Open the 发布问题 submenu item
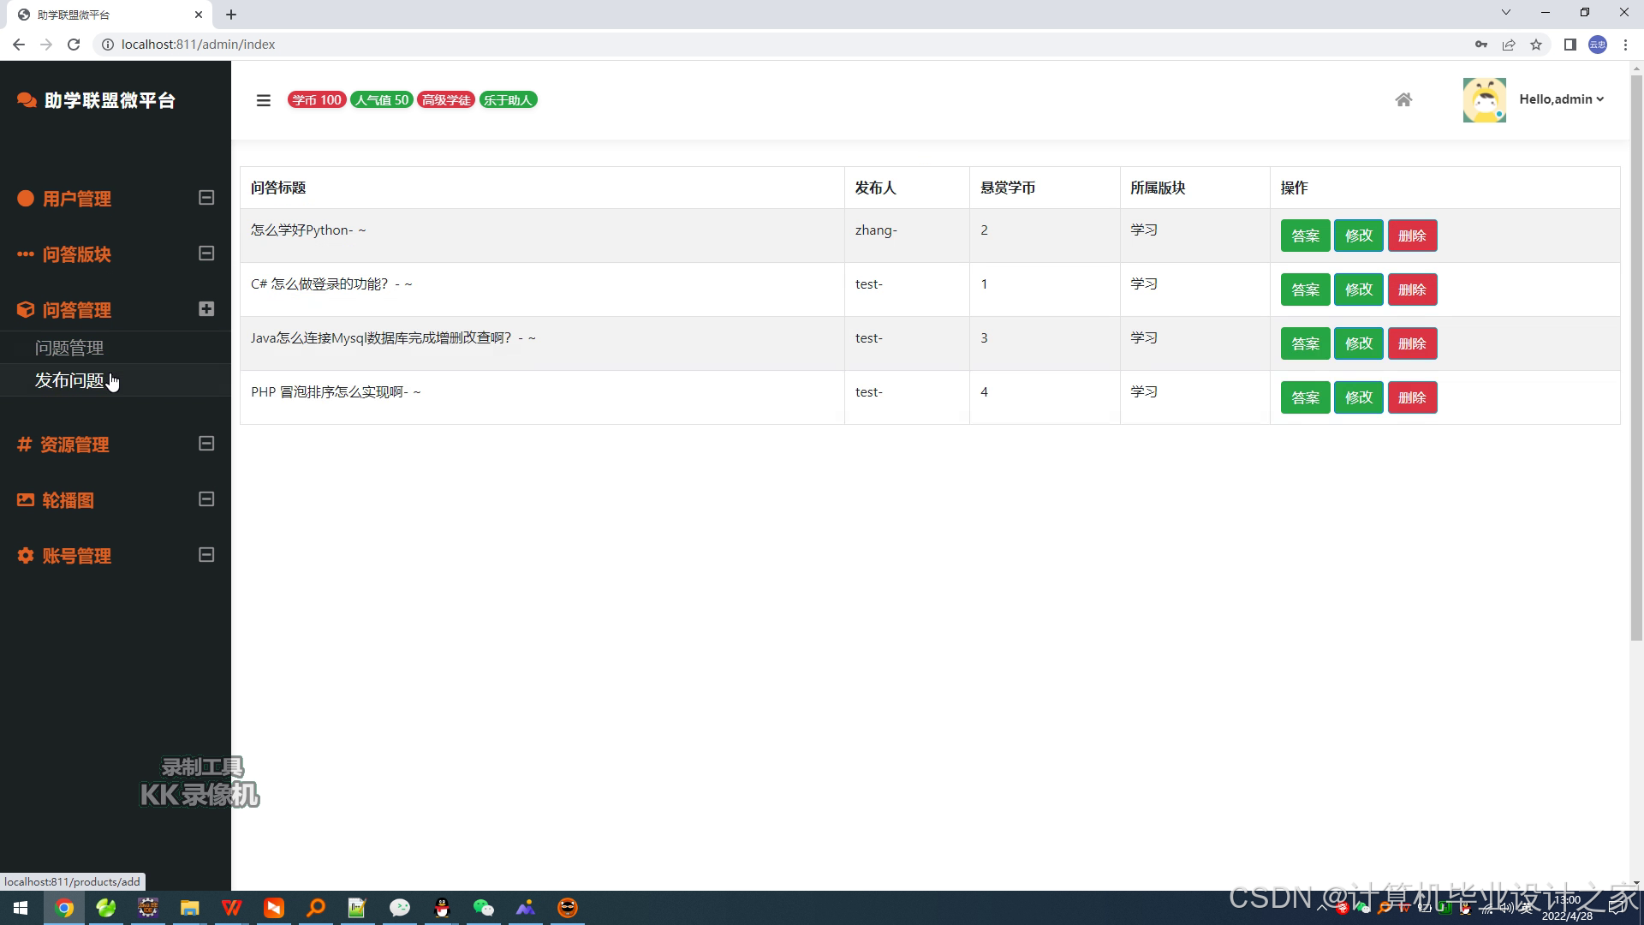The image size is (1644, 925). tap(69, 380)
